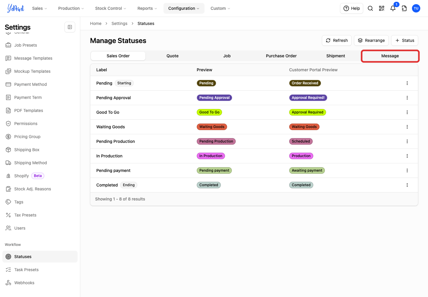Collapse the Settings sidebar panel icon
428x297 pixels.
tap(70, 27)
